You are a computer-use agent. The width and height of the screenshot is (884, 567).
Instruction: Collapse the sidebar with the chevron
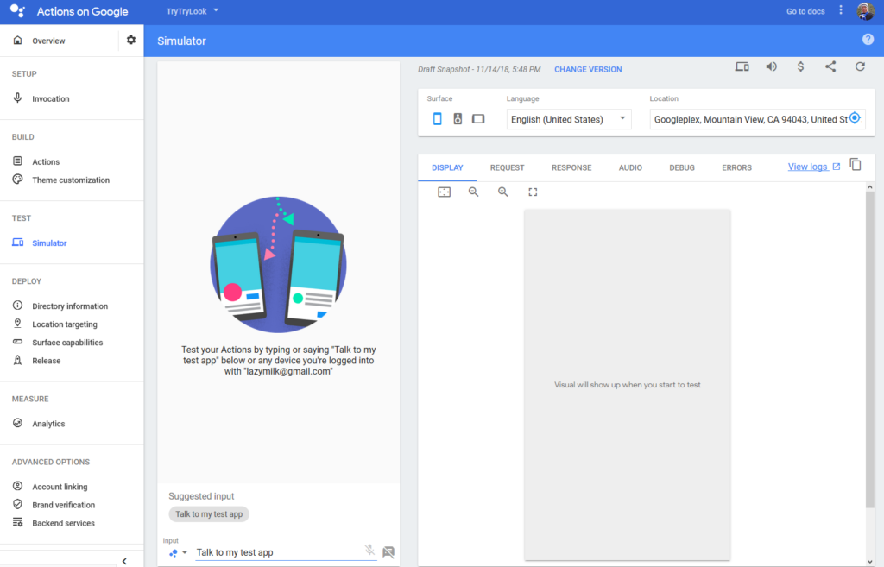pos(124,561)
